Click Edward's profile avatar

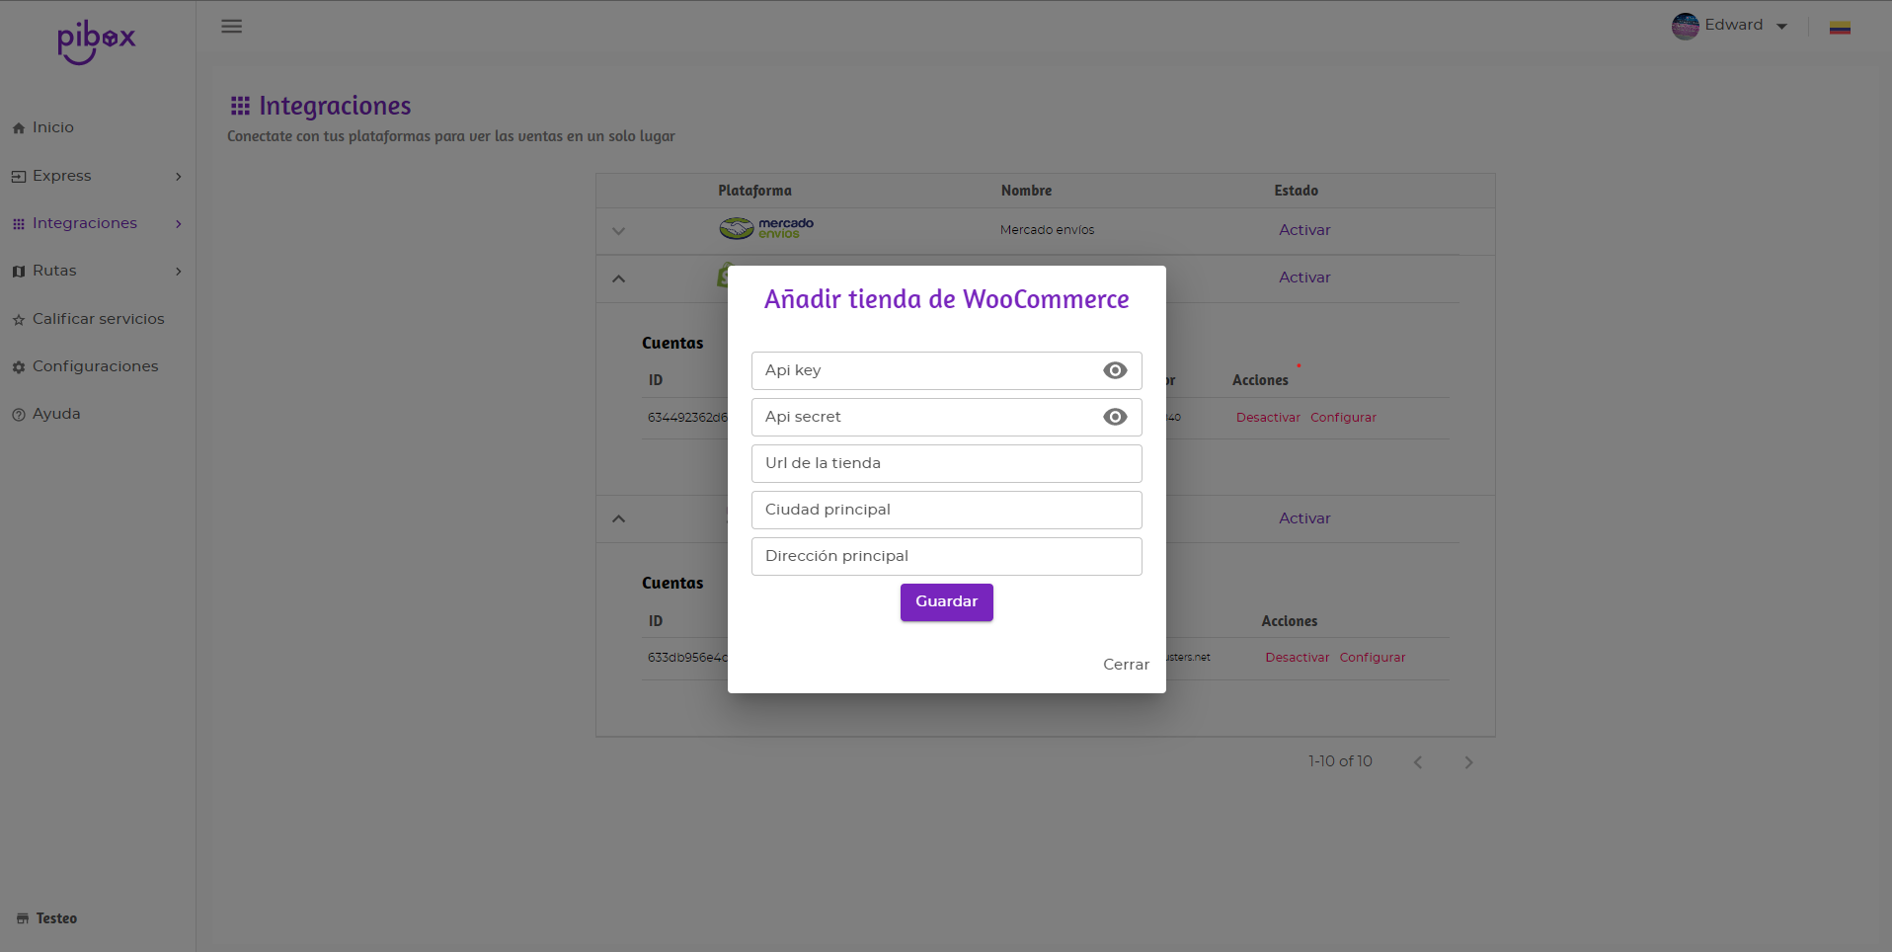[1685, 26]
